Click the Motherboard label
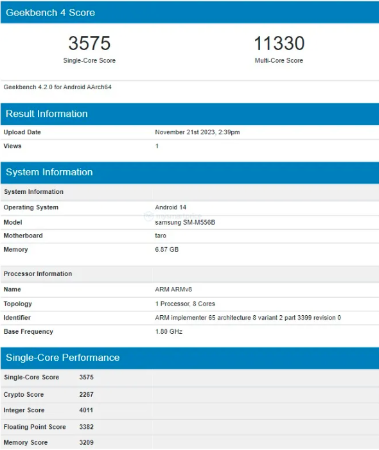Image resolution: width=379 pixels, height=450 pixels. point(23,236)
